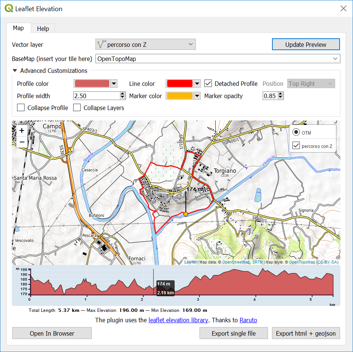Select the OTM base layer radio button
This screenshot has height=352, width=353.
coord(296,132)
